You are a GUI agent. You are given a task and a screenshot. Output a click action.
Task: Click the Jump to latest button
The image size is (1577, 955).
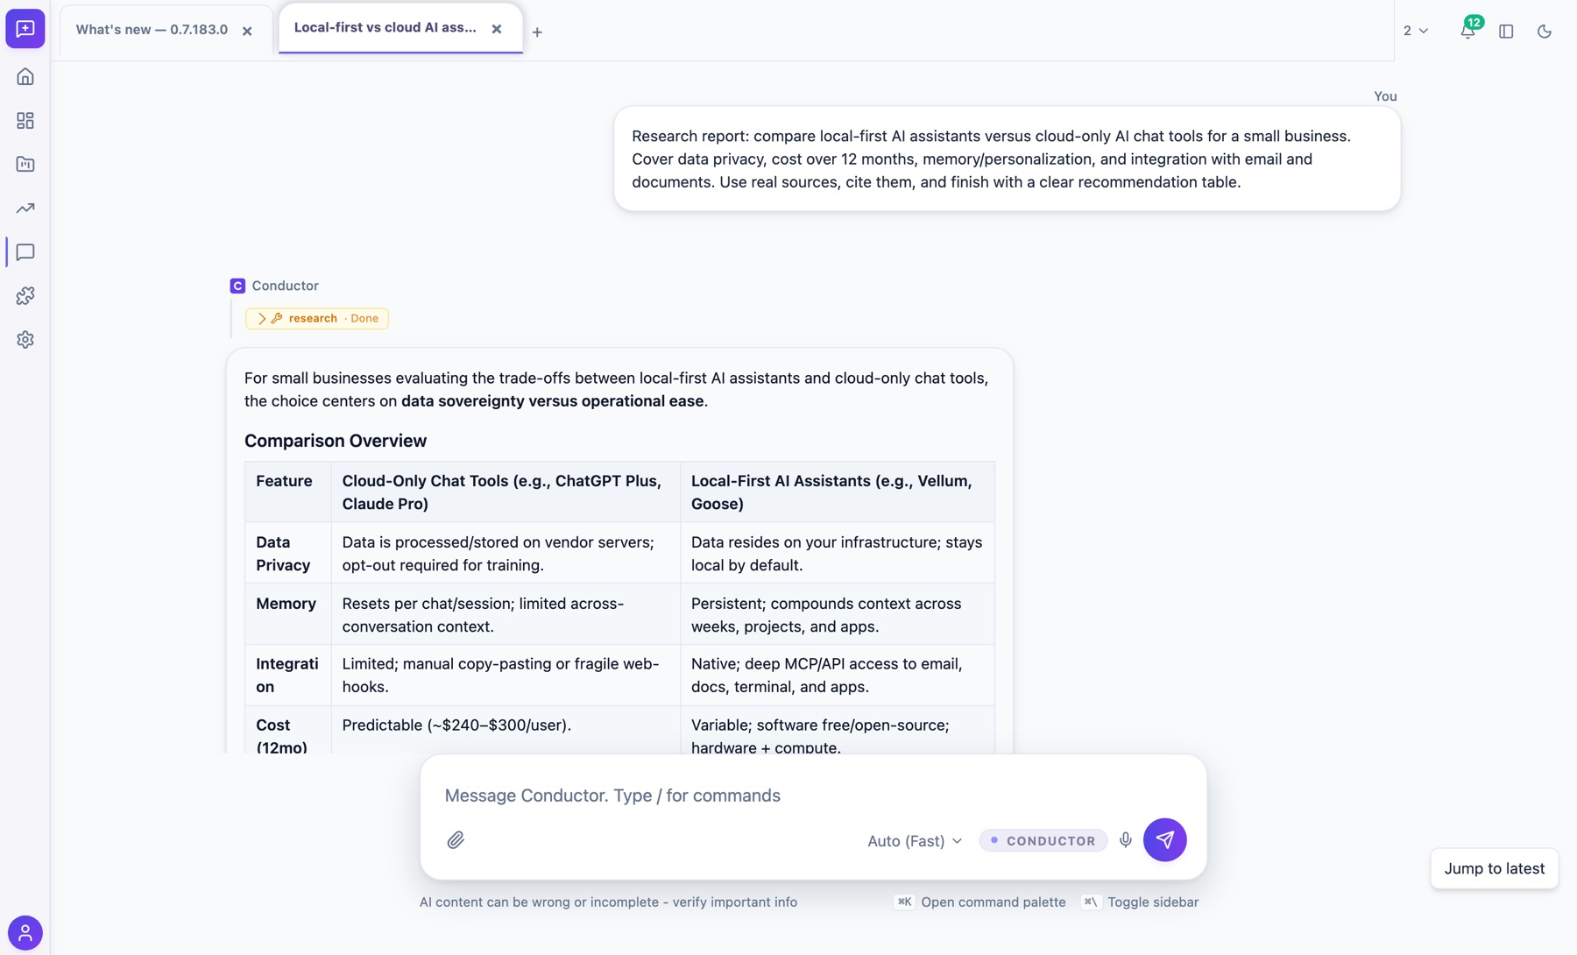(x=1495, y=868)
